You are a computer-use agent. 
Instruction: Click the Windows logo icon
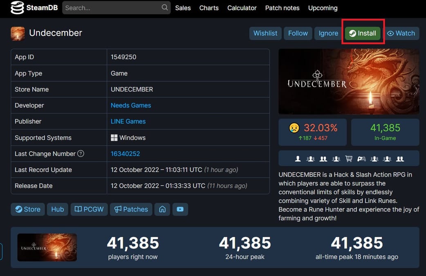click(x=114, y=138)
